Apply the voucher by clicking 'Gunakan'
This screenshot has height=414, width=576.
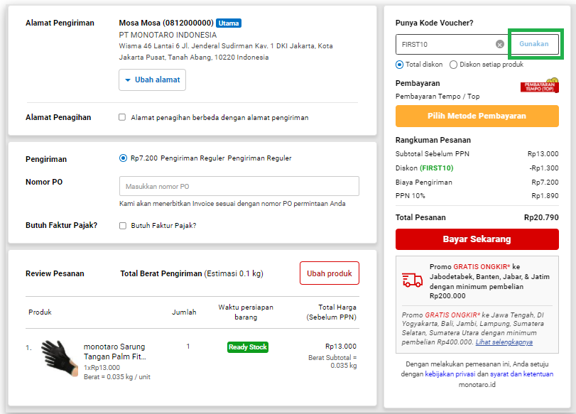click(535, 44)
